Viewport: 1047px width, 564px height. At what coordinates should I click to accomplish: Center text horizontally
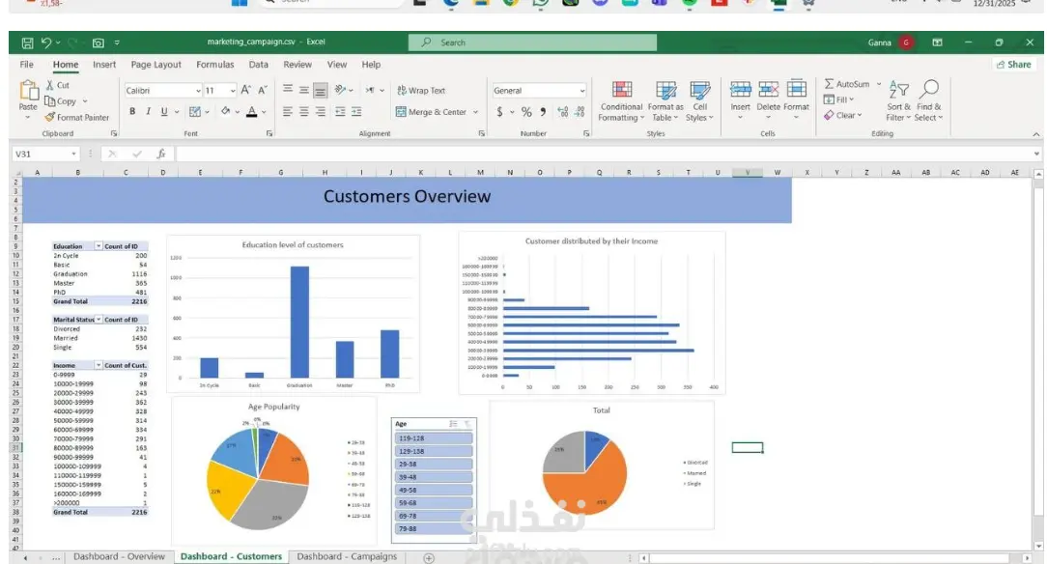point(304,111)
